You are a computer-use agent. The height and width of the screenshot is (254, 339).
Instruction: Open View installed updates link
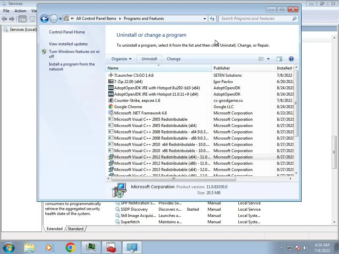point(68,44)
